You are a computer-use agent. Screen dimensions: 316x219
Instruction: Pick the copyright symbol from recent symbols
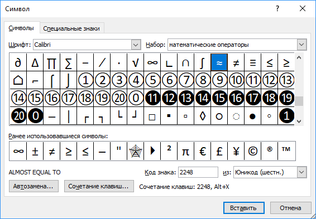coord(252,151)
